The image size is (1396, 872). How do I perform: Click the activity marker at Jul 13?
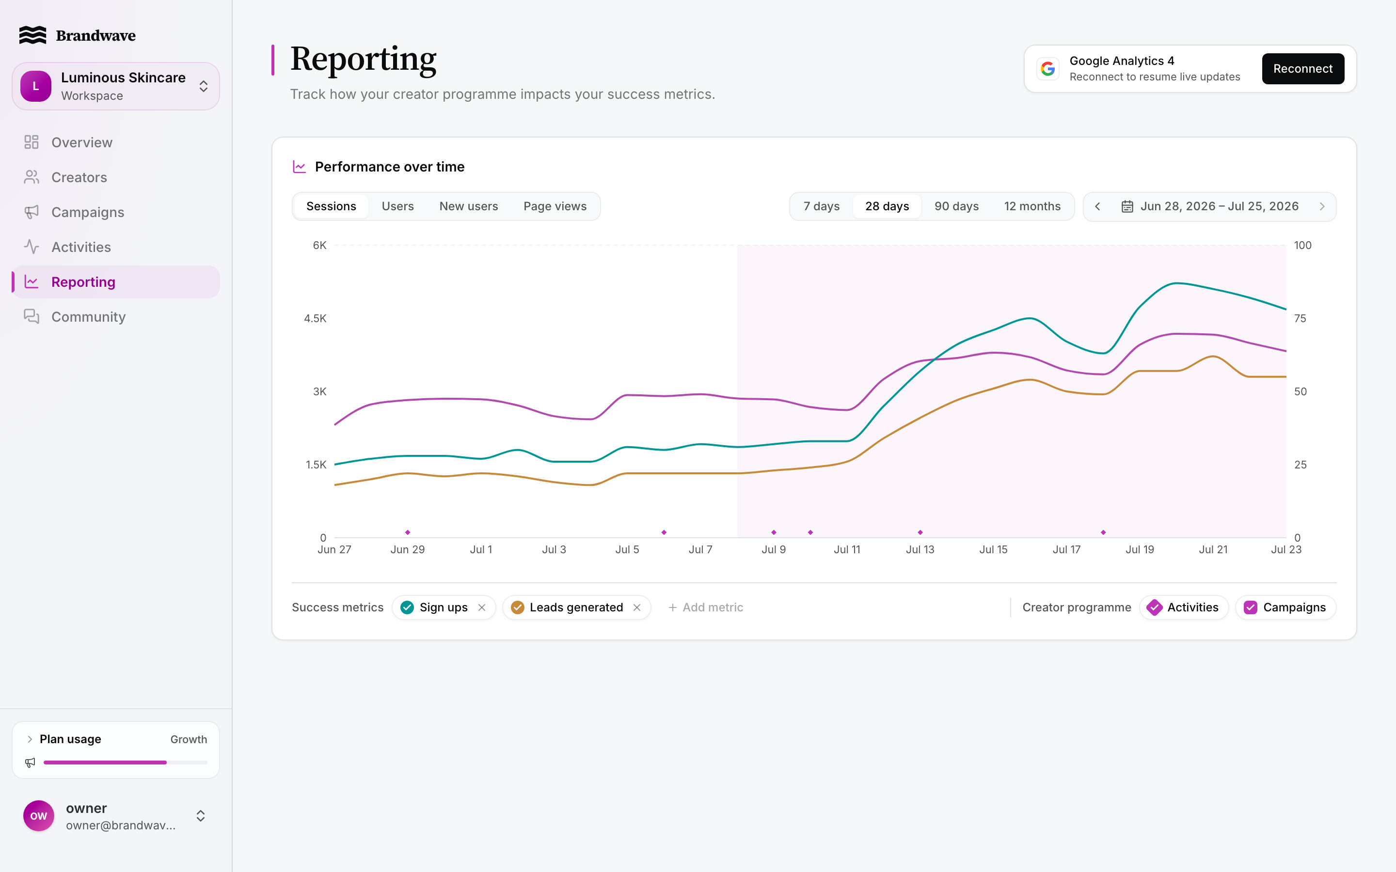pyautogui.click(x=920, y=532)
